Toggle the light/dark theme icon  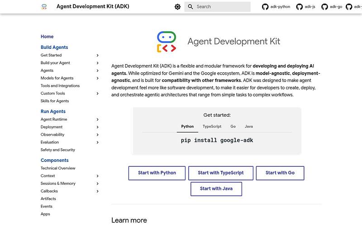[177, 7]
